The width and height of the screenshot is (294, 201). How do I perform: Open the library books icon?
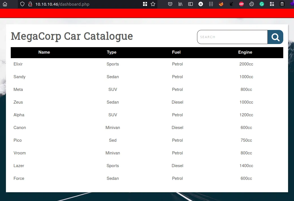(x=180, y=4)
